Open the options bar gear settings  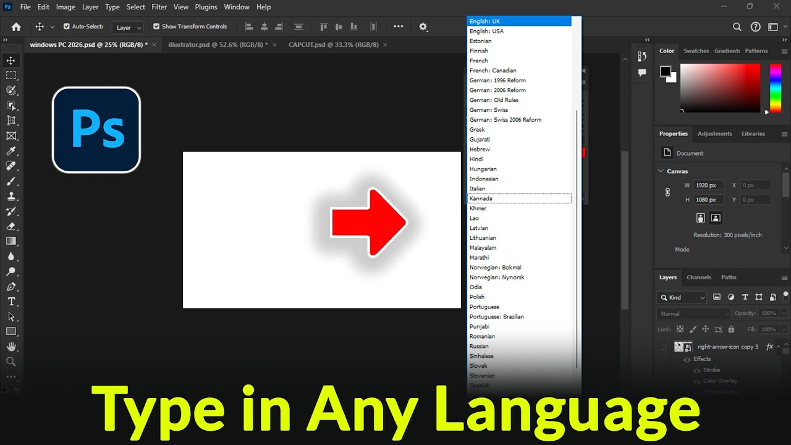[x=423, y=27]
